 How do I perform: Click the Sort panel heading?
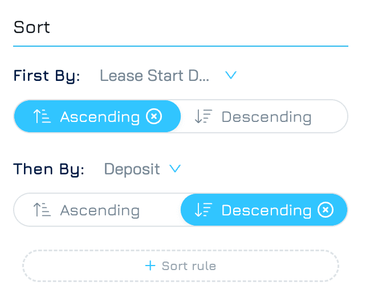coord(32,27)
